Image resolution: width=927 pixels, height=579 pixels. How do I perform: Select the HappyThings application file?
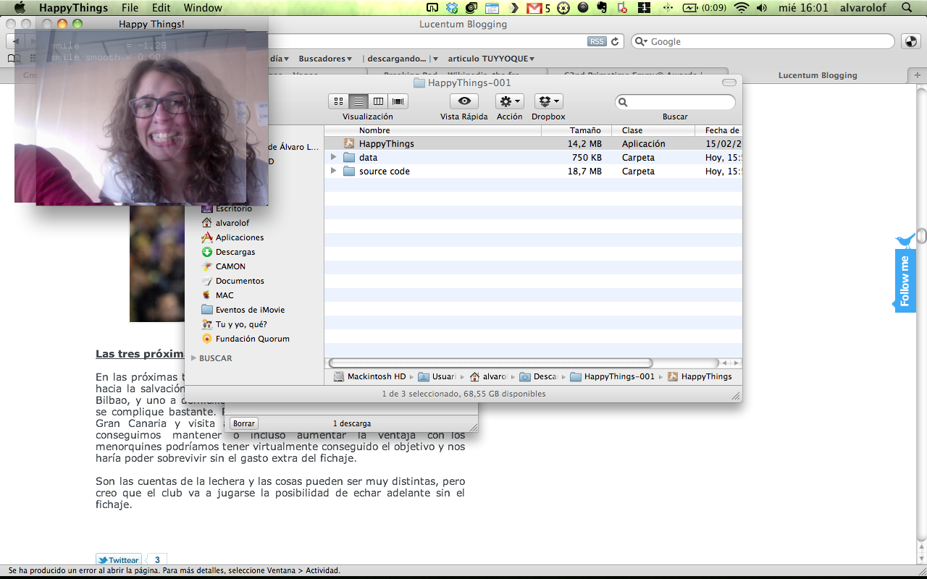point(386,143)
